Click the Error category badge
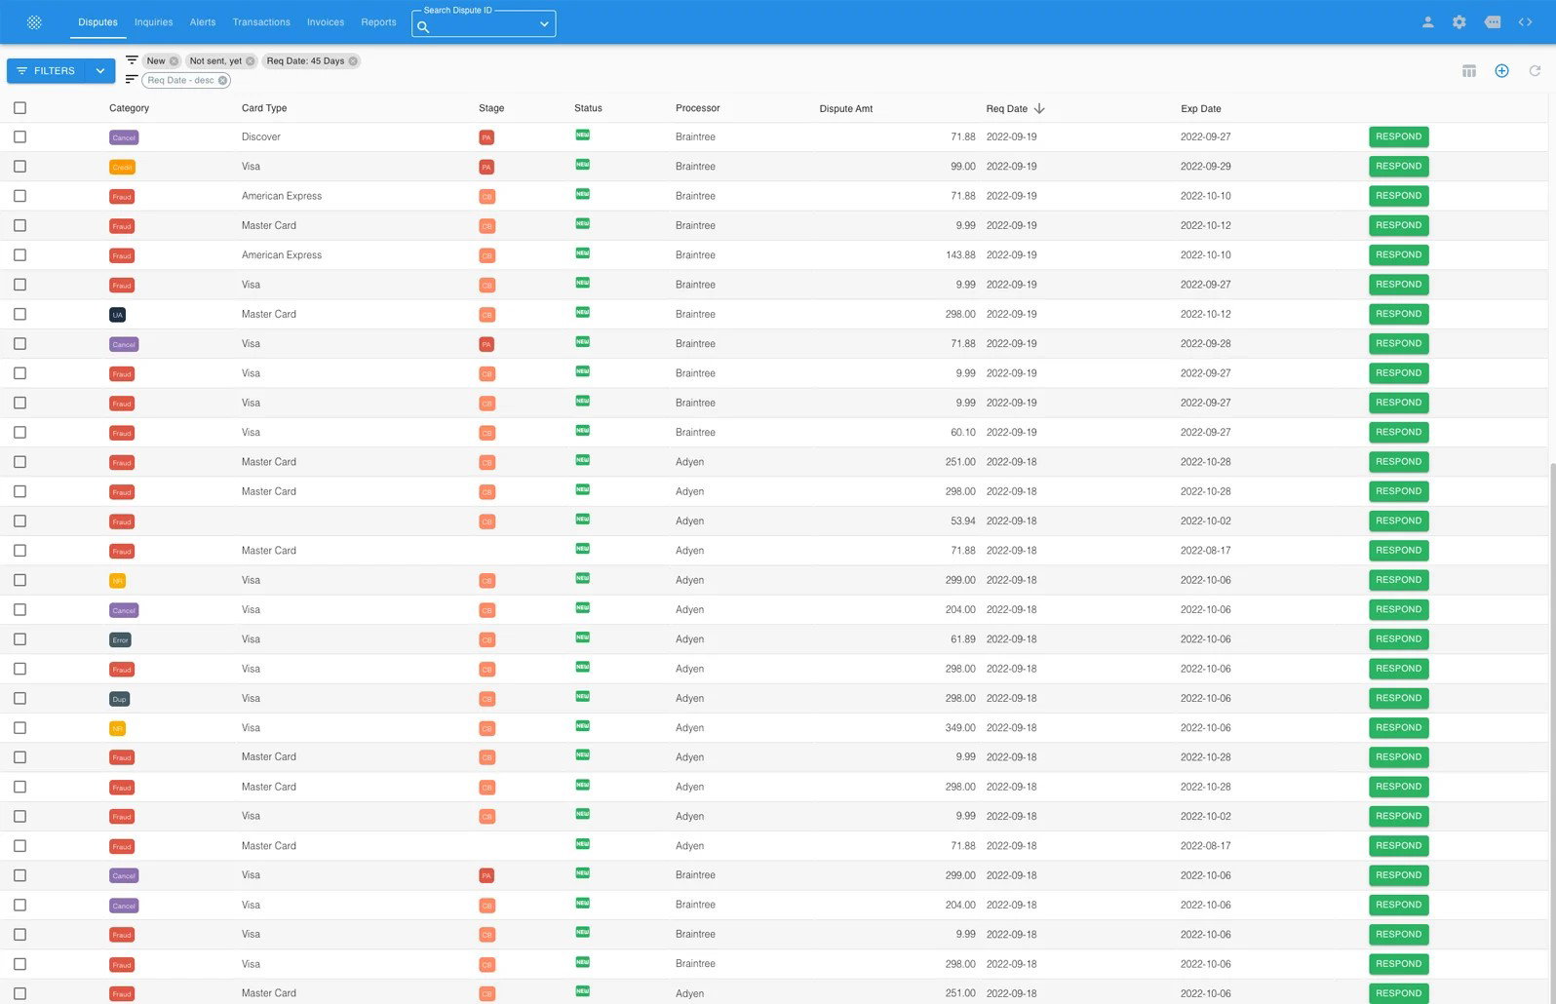 pos(120,640)
